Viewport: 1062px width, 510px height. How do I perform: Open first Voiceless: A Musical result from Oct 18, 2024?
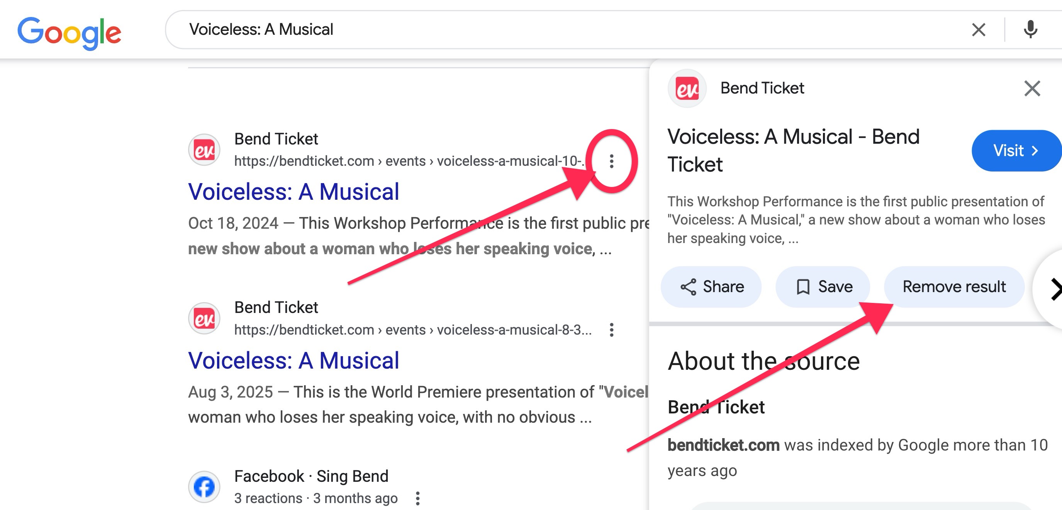click(x=293, y=192)
